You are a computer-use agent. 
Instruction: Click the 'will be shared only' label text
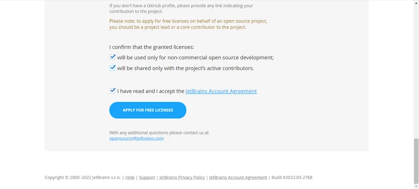185,68
